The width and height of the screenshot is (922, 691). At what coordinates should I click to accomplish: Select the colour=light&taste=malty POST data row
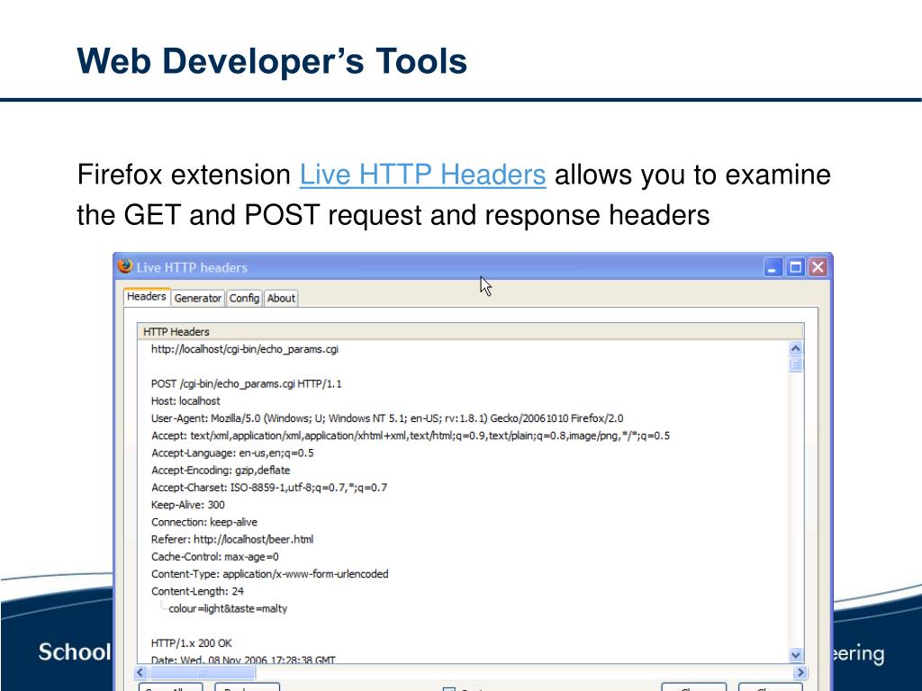[228, 609]
